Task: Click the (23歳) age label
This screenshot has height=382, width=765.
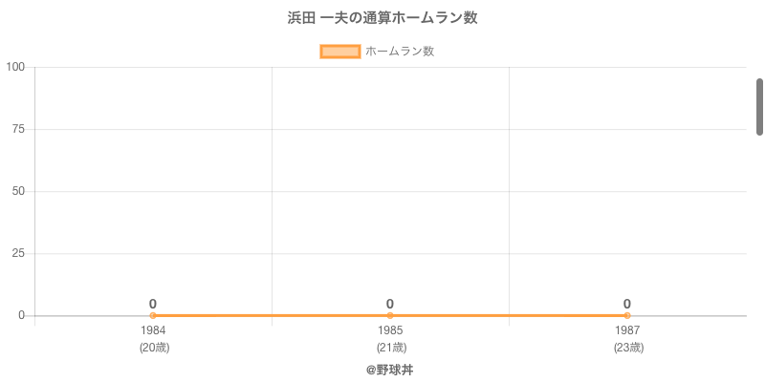Action: [628, 348]
